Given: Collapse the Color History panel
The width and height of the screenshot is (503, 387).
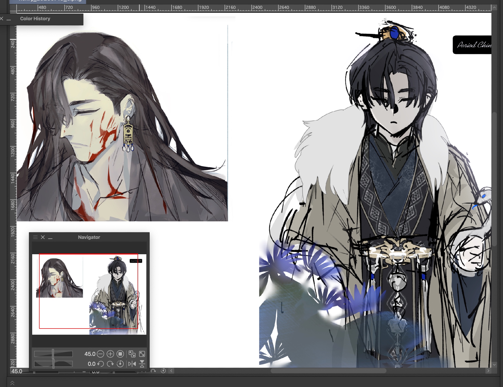Looking at the screenshot, I should [9, 19].
